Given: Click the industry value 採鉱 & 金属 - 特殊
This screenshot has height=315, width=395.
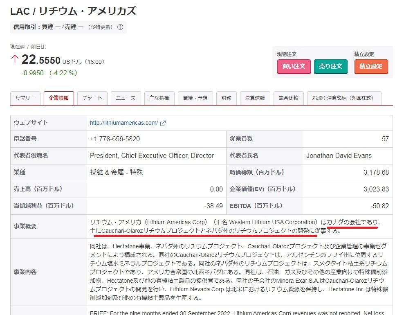Looking at the screenshot, I should (x=117, y=172).
